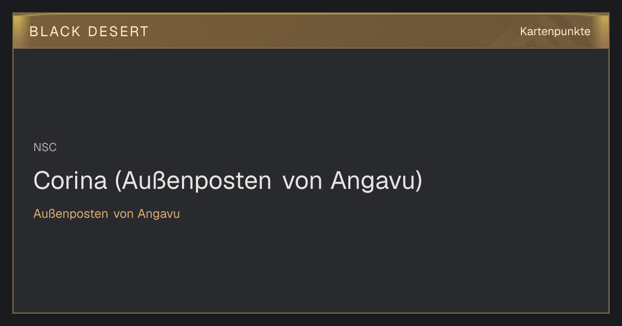Select the NSC category label
This screenshot has height=326, width=622.
[x=45, y=147]
